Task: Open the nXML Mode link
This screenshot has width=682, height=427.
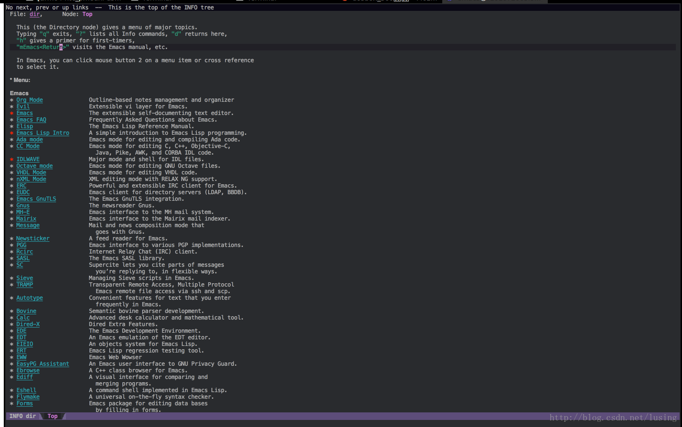Action: (x=31, y=179)
